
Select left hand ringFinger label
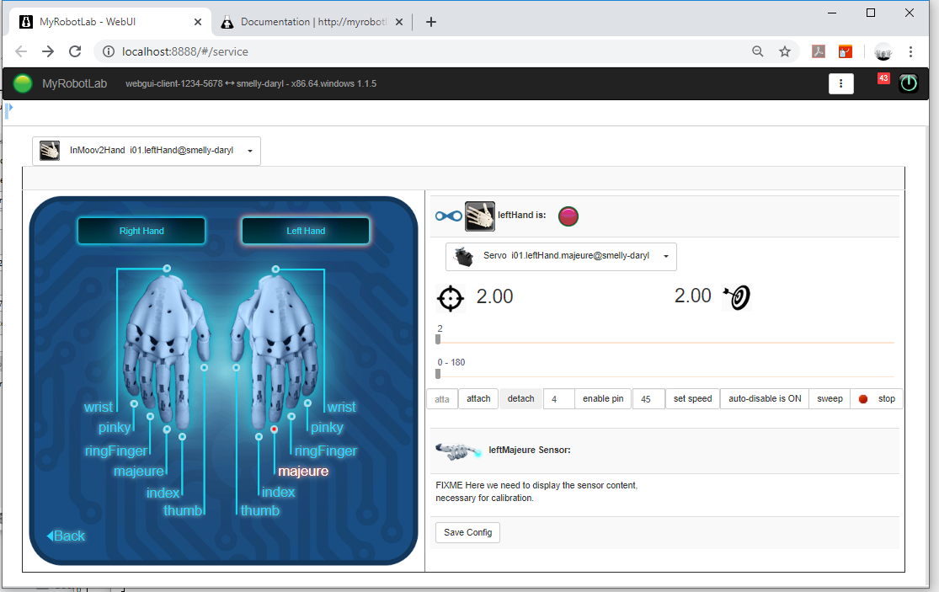coord(326,451)
